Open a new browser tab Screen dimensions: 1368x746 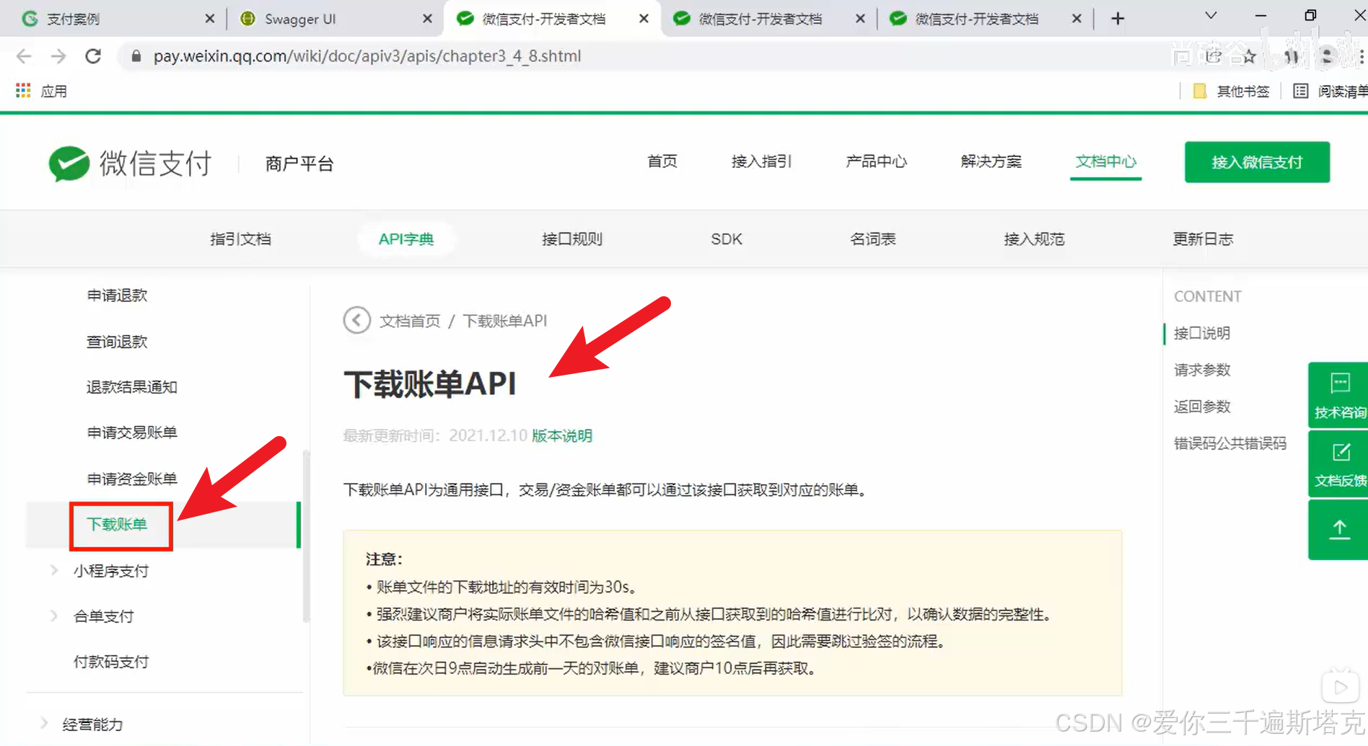1118,19
